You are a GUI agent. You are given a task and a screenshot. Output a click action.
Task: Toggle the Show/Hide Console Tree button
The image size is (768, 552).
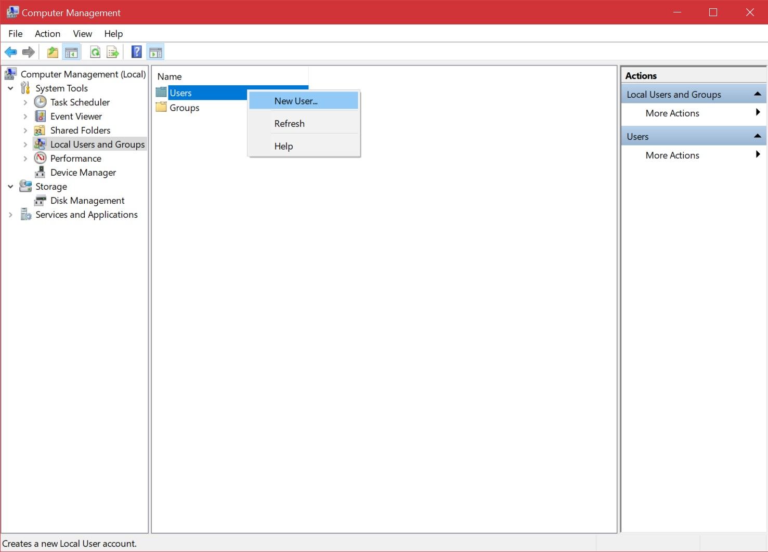(71, 52)
